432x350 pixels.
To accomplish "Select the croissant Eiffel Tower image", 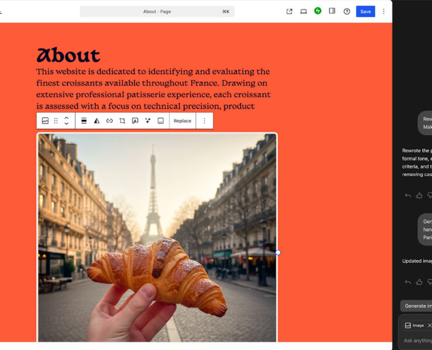I will [x=157, y=237].
